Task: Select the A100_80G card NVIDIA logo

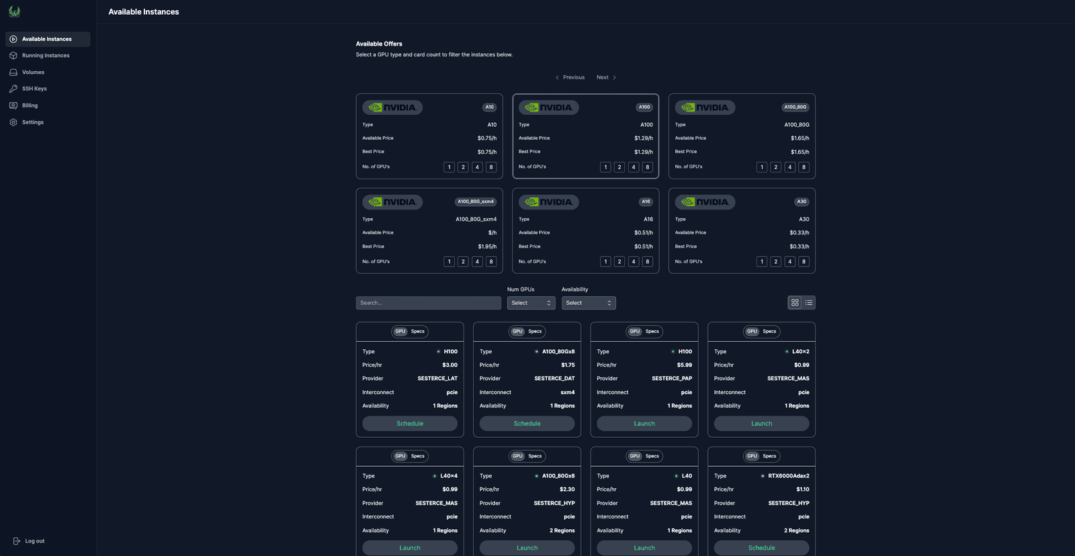Action: click(x=705, y=107)
